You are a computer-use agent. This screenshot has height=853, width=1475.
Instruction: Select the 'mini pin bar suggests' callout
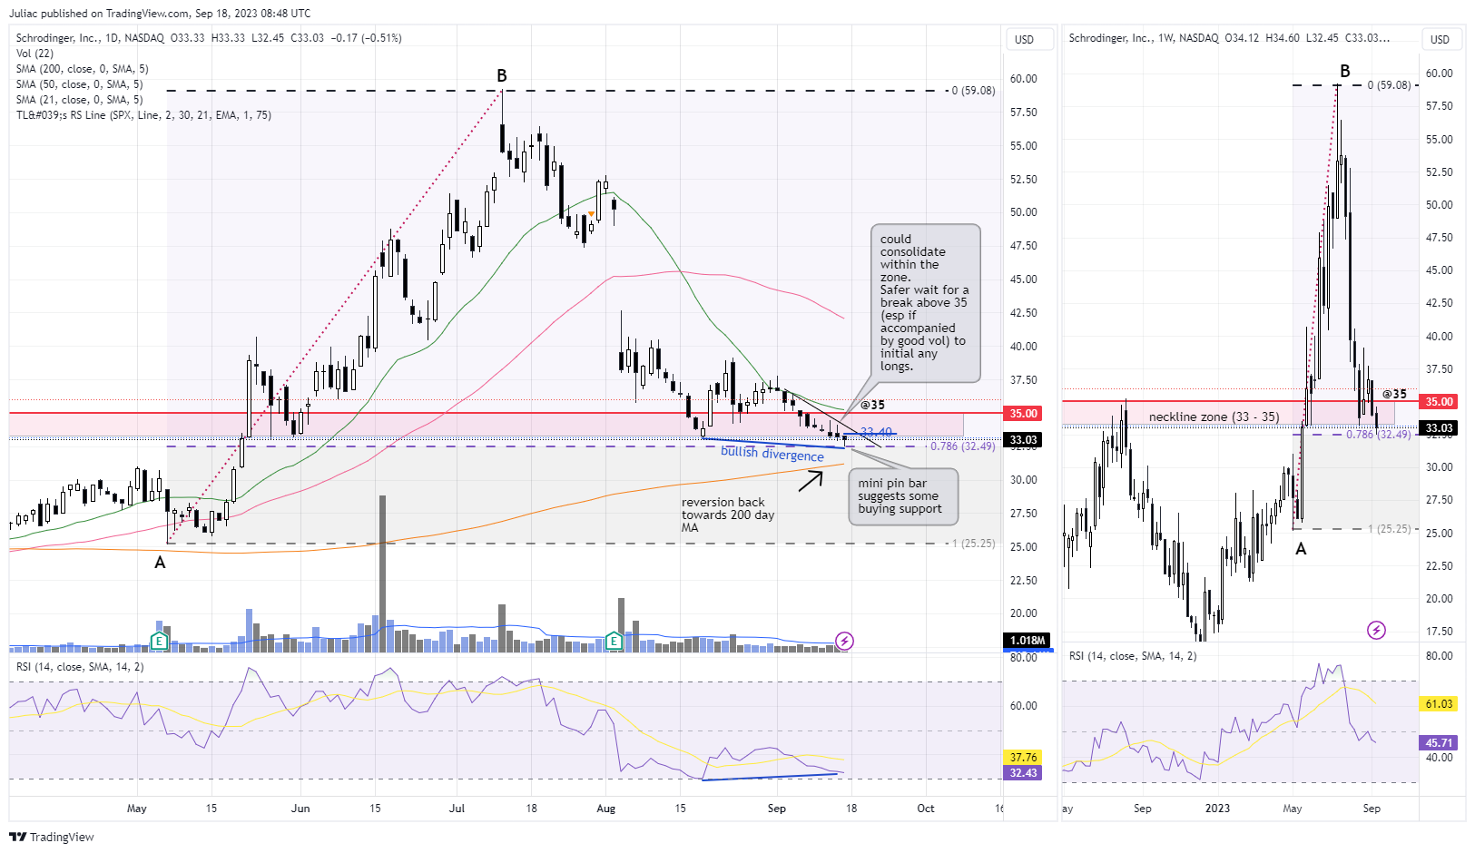[903, 496]
